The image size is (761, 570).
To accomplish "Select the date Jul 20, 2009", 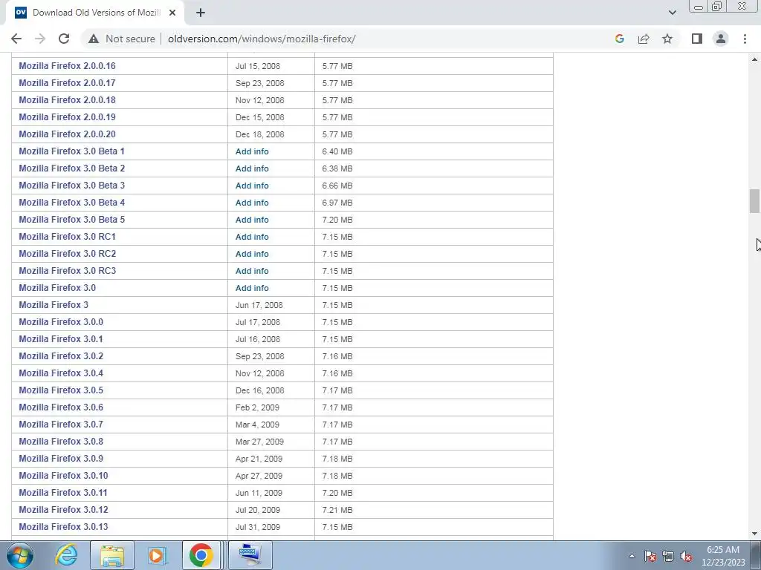I will (258, 510).
